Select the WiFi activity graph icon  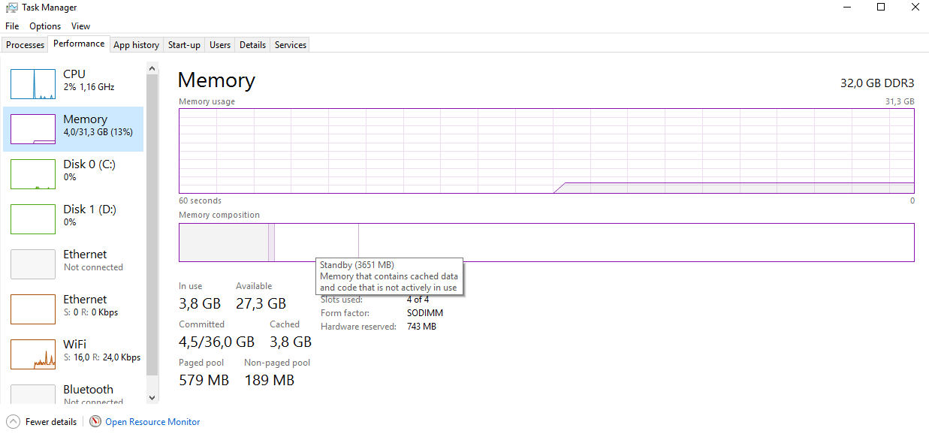(x=33, y=354)
